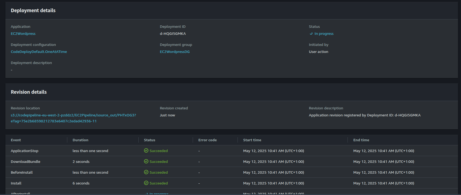This screenshot has width=461, height=195.
Task: Select the Deployment ID value d-HQGI5GMKA
Action: coord(173,34)
